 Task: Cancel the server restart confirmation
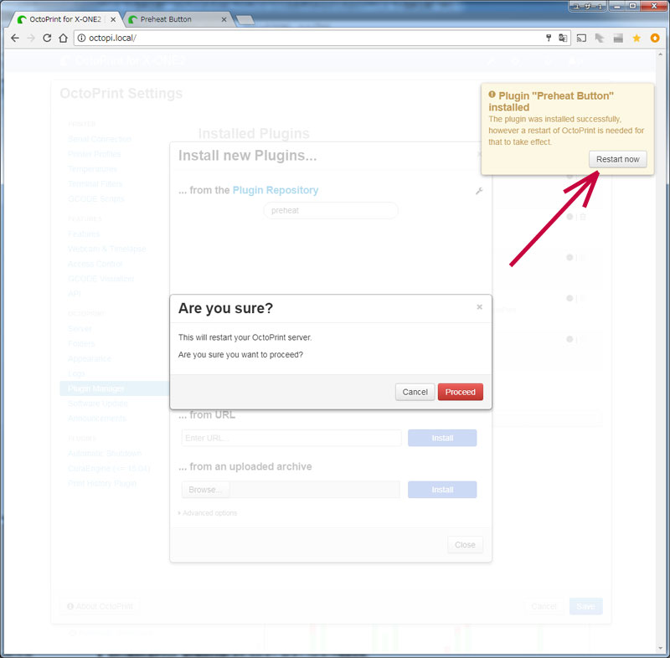pos(415,392)
